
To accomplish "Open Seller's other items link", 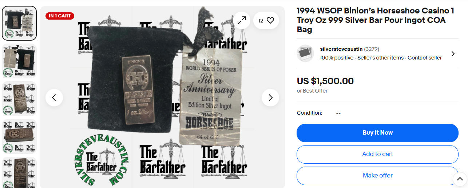I will click(x=380, y=58).
